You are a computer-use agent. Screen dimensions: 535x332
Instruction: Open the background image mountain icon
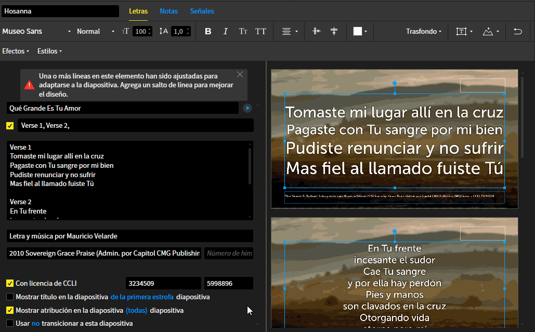point(488,31)
